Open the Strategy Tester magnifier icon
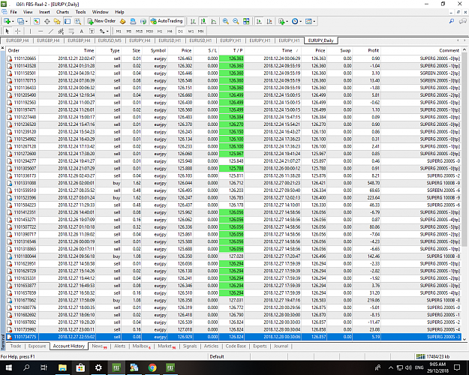The height and width of the screenshot is (375, 469). click(78, 21)
